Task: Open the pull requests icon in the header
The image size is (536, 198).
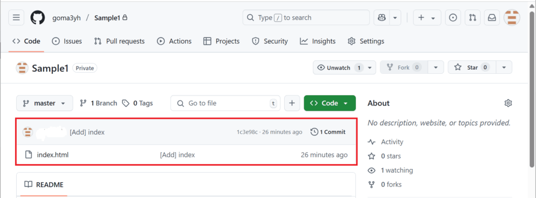Action: coord(473,18)
